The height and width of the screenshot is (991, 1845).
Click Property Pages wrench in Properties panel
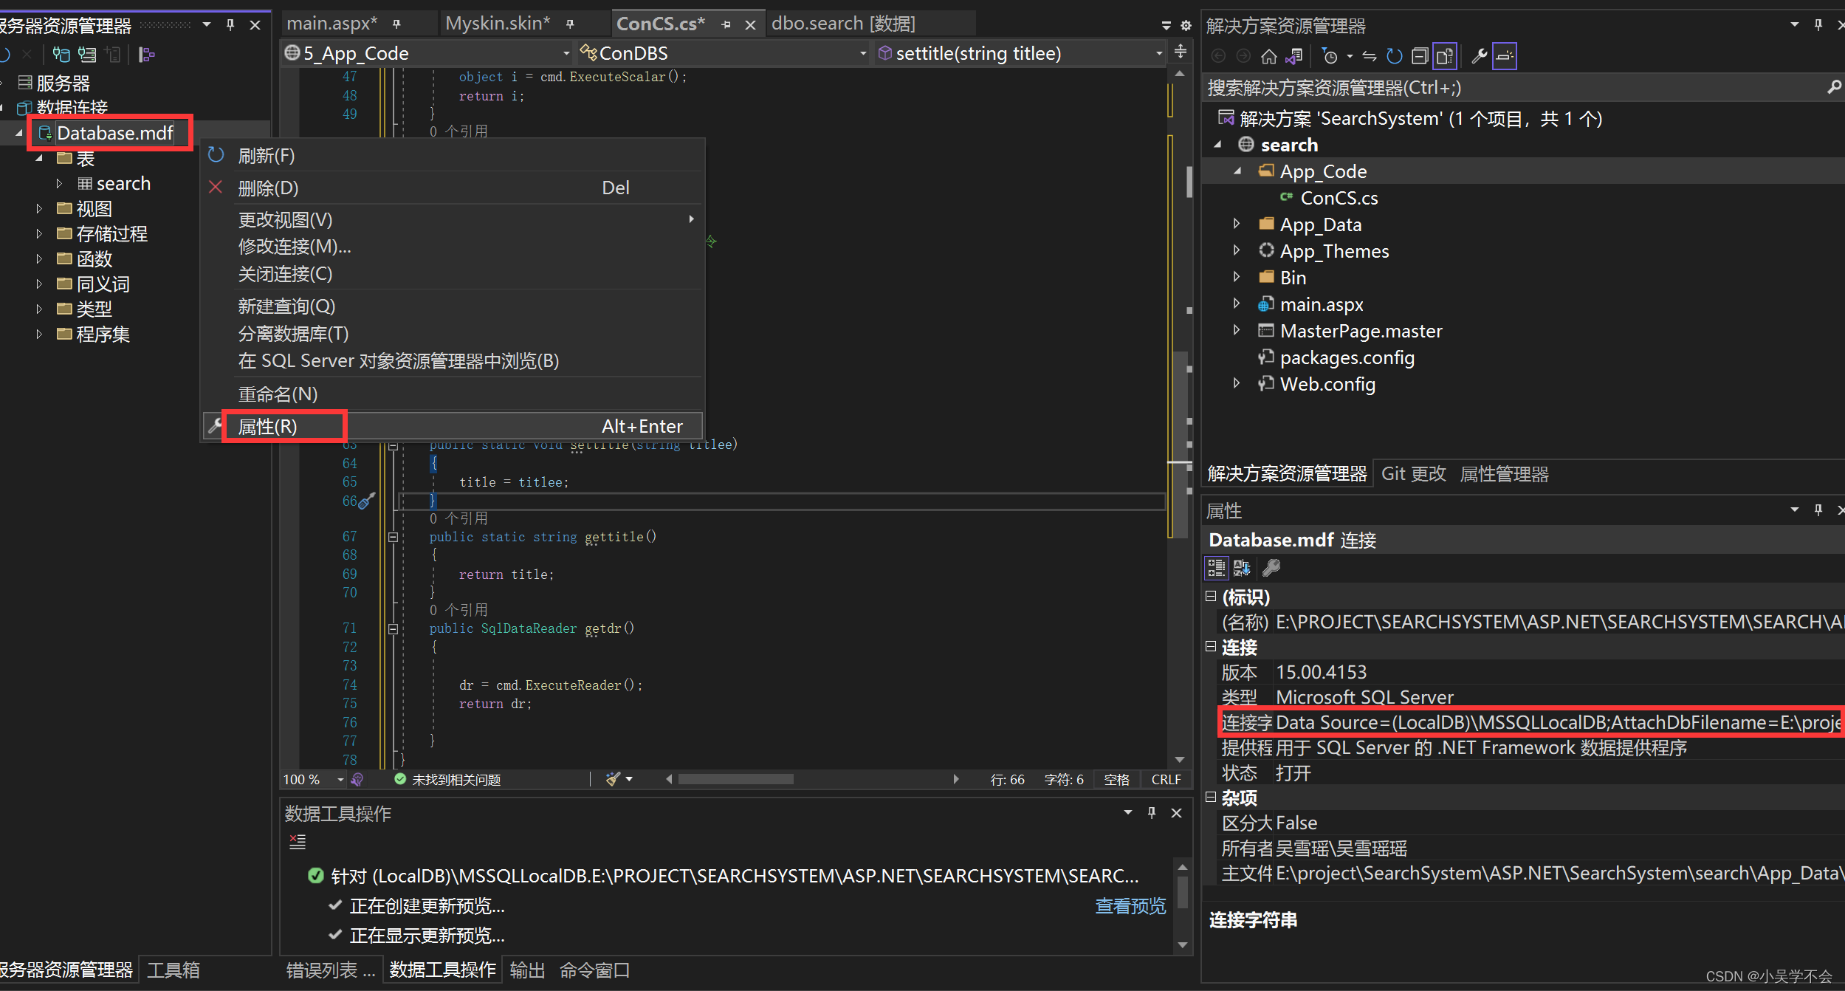click(x=1271, y=567)
